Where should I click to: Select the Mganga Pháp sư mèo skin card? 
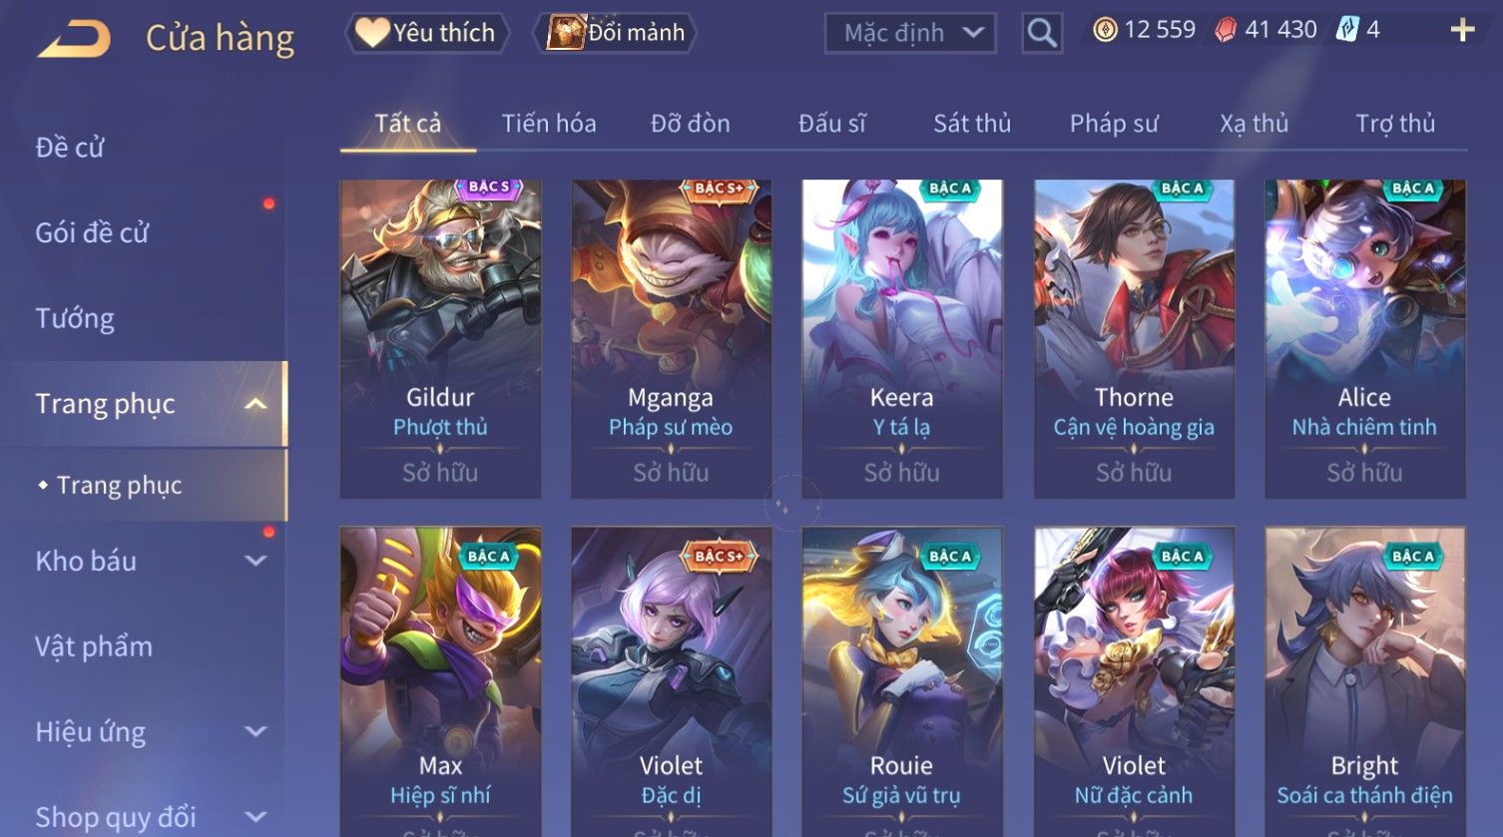point(671,339)
